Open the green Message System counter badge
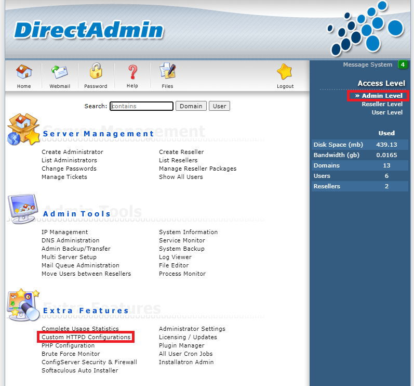The height and width of the screenshot is (386, 414). (x=403, y=65)
